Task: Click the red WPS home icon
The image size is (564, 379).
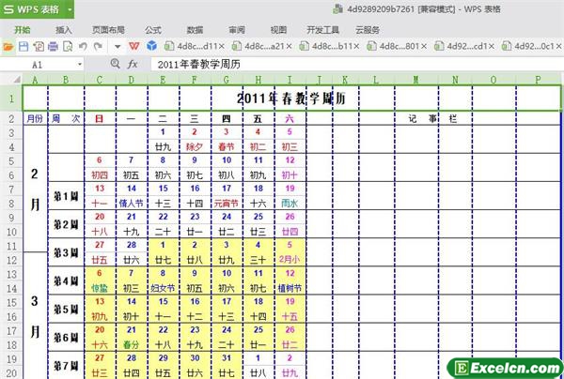Action: (134, 45)
